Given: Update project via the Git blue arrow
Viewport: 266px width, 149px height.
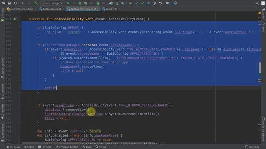Looking at the screenshot, I should tap(137, 3).
